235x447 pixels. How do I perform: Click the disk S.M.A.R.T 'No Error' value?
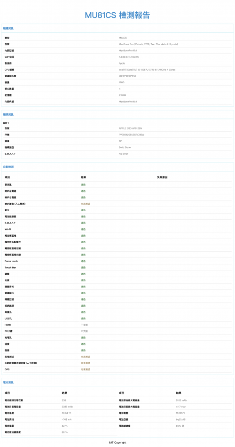point(123,154)
